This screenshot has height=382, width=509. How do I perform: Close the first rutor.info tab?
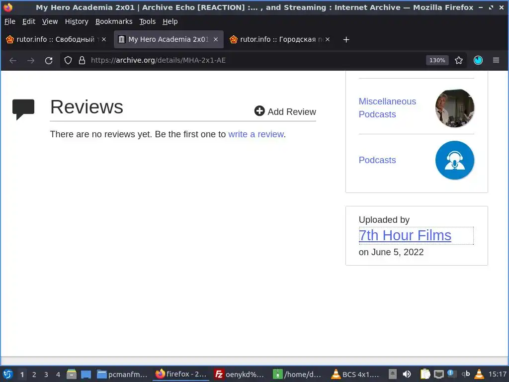(x=104, y=39)
